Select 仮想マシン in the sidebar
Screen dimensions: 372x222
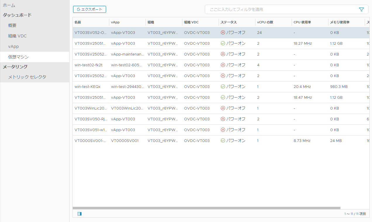coord(18,57)
